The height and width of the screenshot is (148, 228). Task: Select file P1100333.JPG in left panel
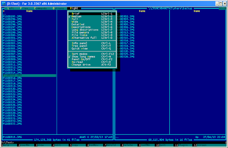tap(12, 124)
